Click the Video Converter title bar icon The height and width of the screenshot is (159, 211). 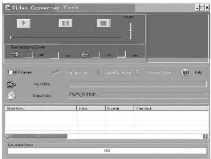(x=8, y=8)
